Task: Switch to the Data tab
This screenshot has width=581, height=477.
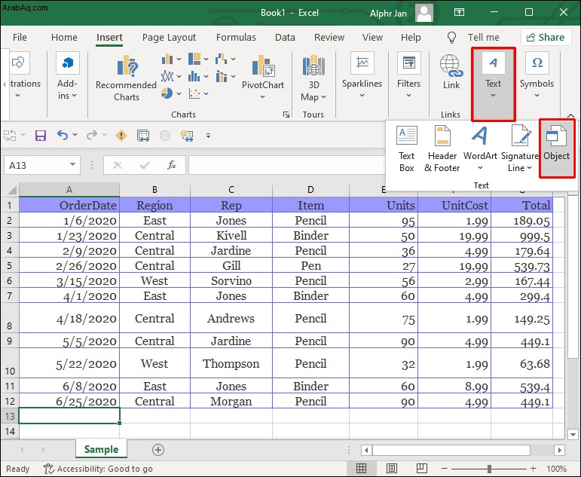Action: pos(285,38)
